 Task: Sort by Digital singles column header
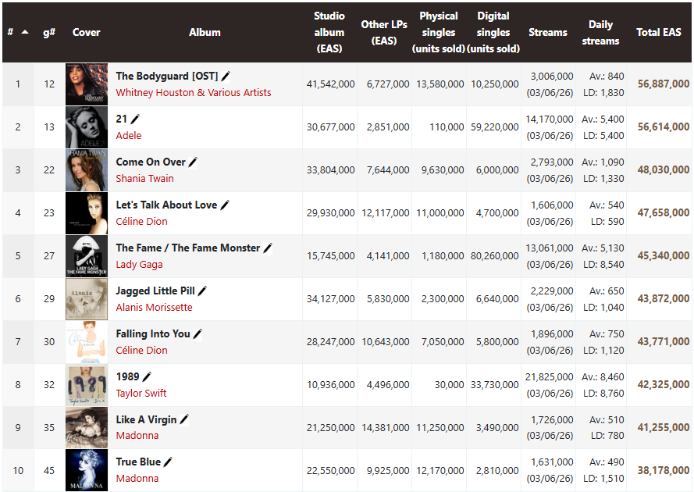coord(493,32)
